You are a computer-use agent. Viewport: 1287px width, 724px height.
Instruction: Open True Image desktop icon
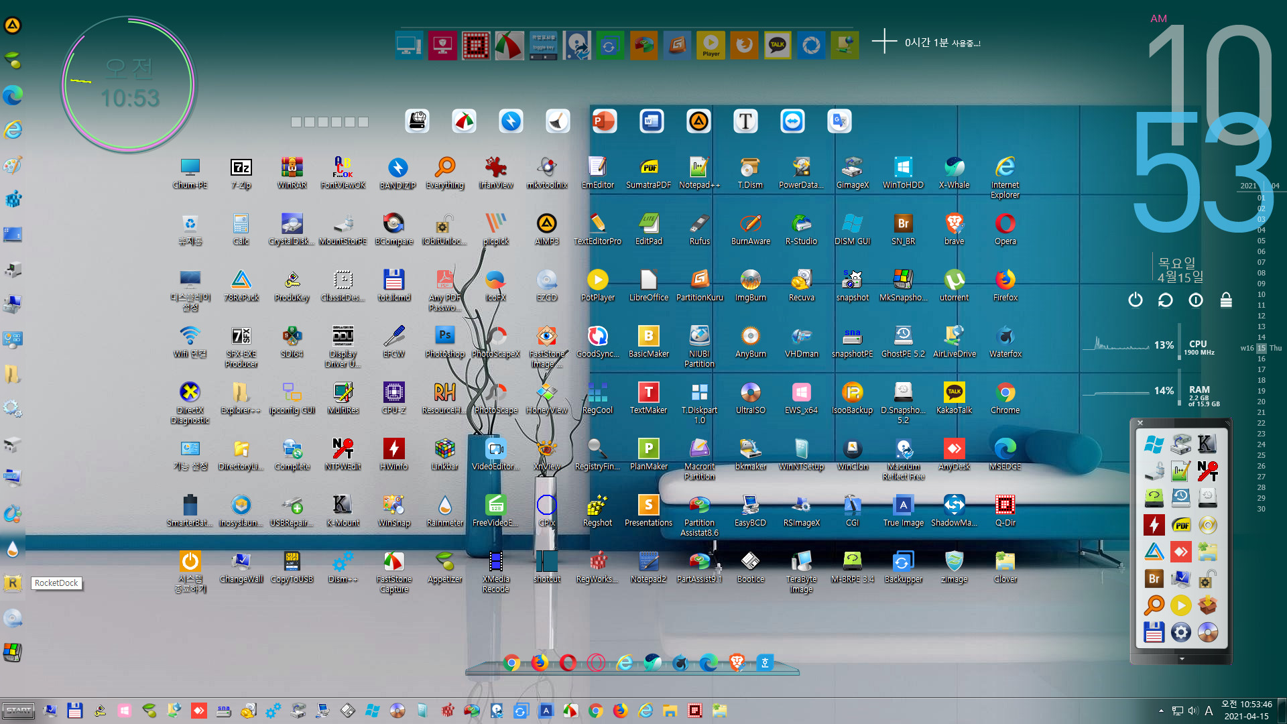coord(903,510)
